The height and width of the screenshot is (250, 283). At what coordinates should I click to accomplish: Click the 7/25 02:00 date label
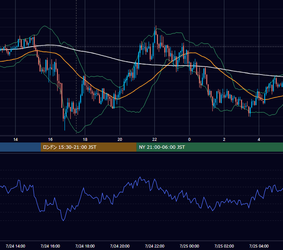pyautogui.click(x=224, y=246)
